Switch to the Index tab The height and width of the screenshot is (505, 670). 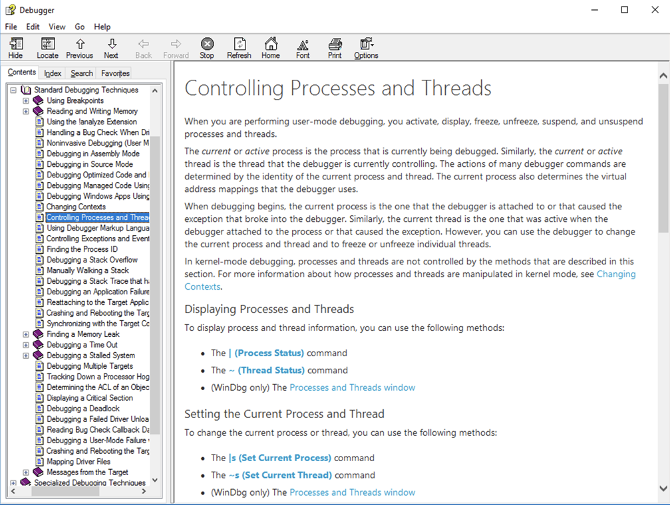53,73
